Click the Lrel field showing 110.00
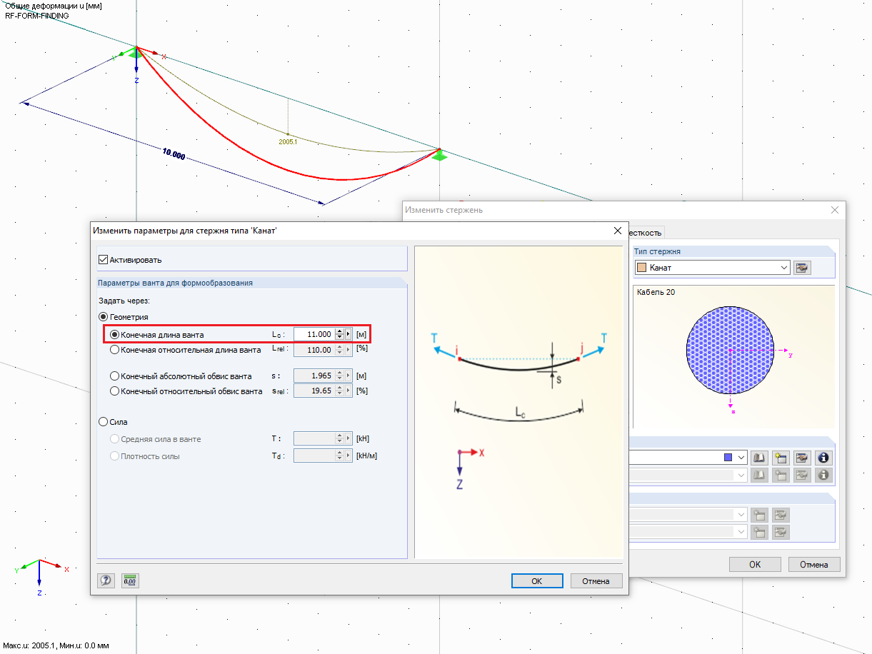This screenshot has height=654, width=872. 314,350
